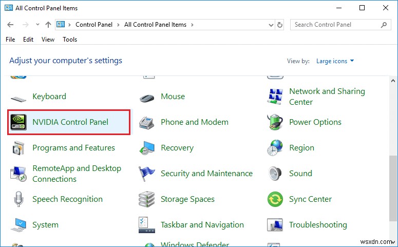Click Control Panel breadcrumb in address bar
The width and height of the screenshot is (398, 247).
(x=94, y=25)
